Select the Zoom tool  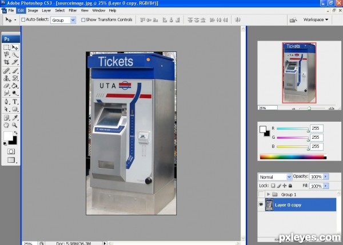[15, 125]
